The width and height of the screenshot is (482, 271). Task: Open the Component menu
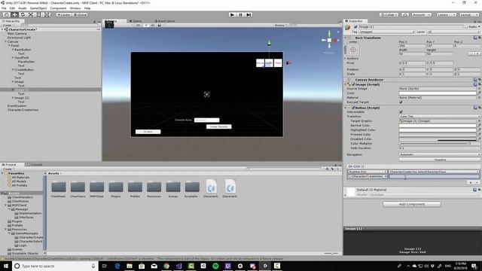pos(58,8)
